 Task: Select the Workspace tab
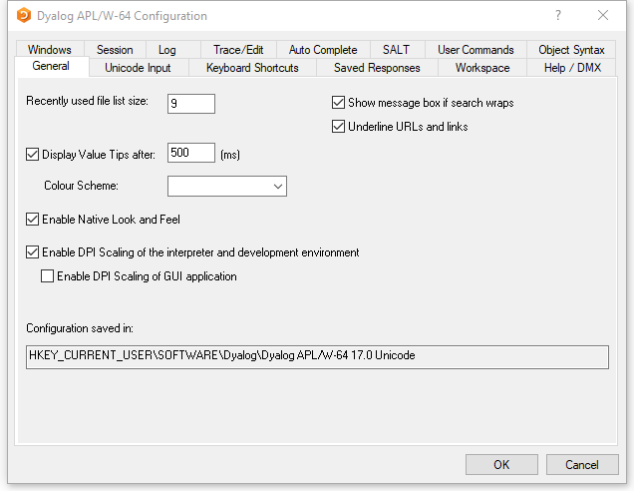(x=482, y=68)
